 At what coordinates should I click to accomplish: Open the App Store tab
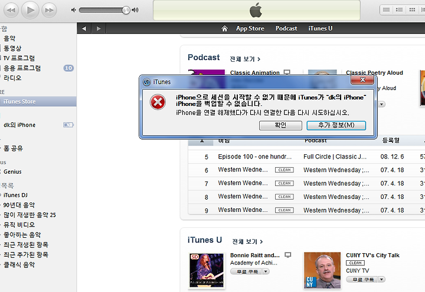pyautogui.click(x=250, y=28)
